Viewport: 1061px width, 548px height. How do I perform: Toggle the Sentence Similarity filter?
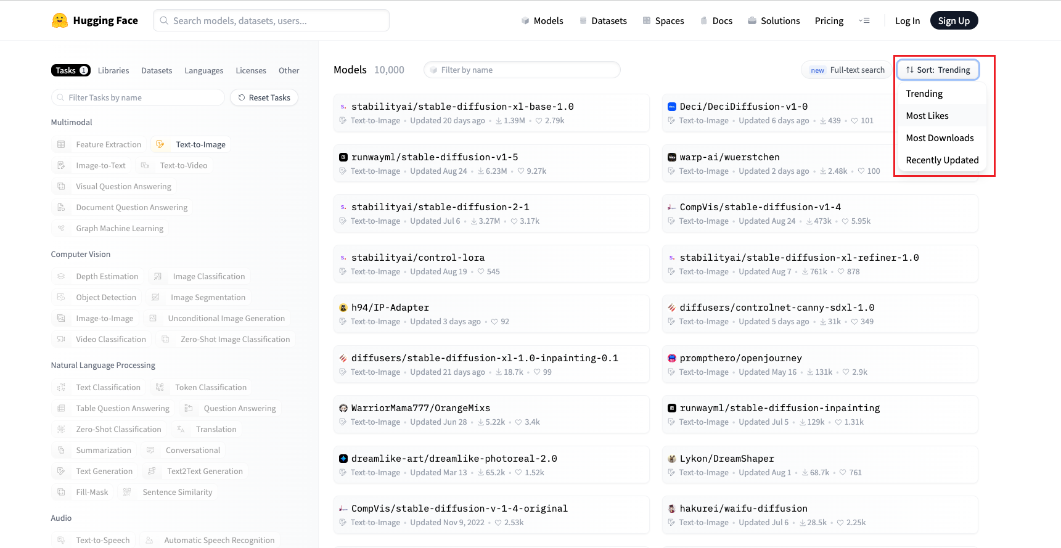(168, 492)
